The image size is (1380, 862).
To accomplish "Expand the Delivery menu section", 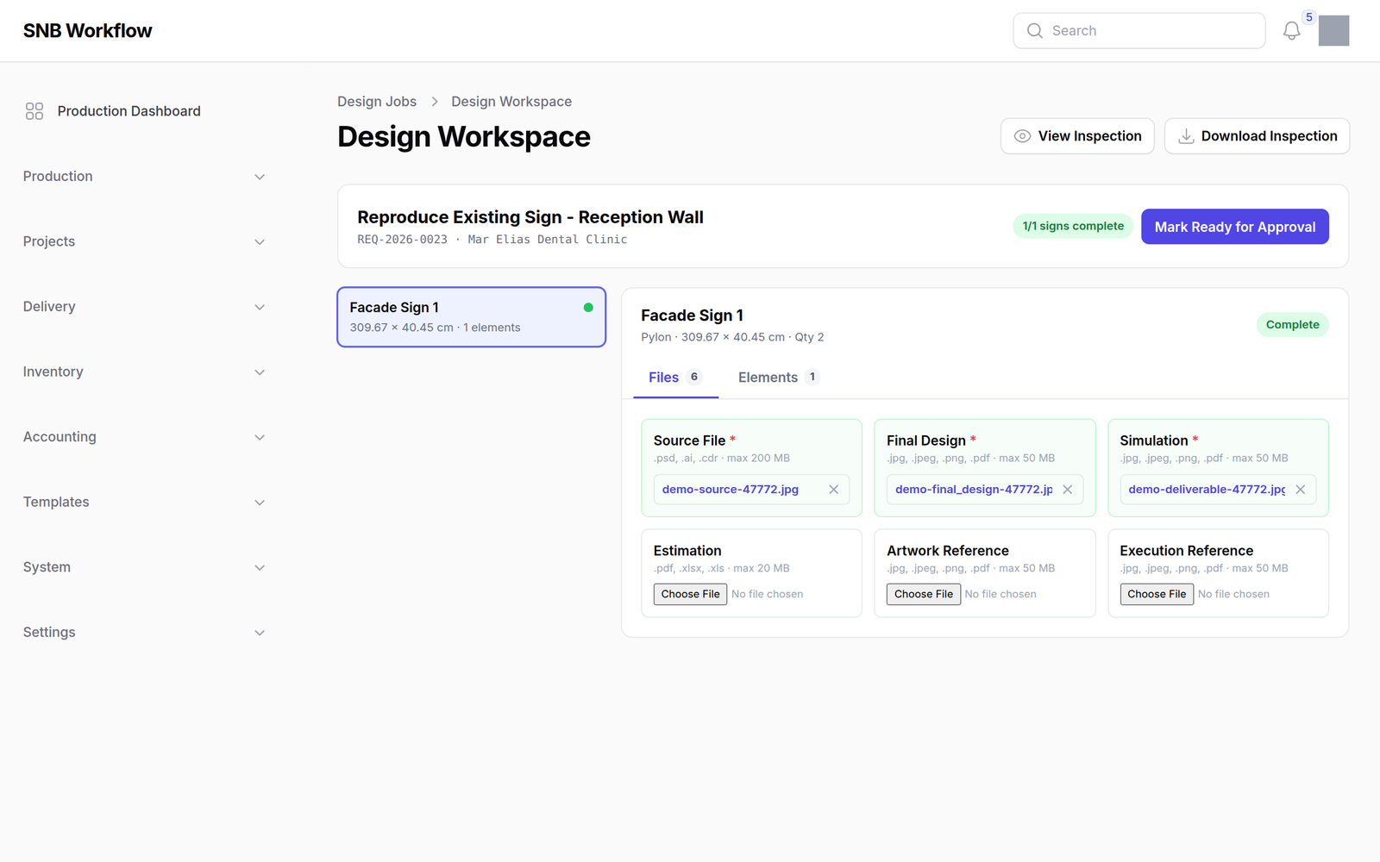I will (144, 307).
